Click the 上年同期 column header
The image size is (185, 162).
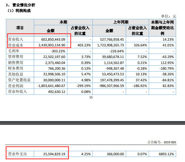(121, 22)
